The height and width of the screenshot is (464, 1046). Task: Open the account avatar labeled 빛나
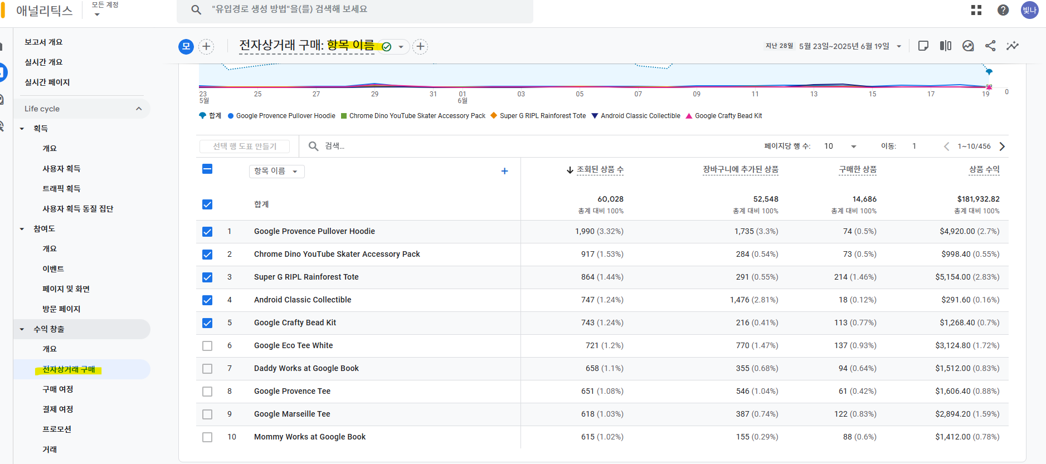pos(1029,10)
